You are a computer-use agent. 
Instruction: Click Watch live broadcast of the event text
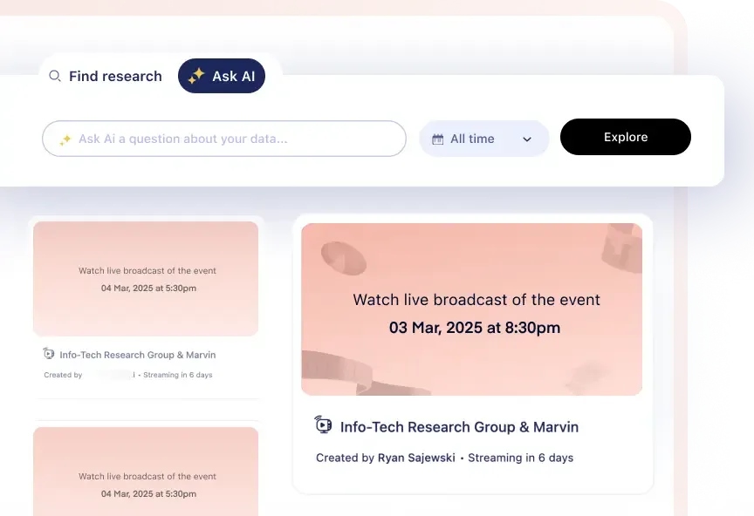[x=476, y=299]
